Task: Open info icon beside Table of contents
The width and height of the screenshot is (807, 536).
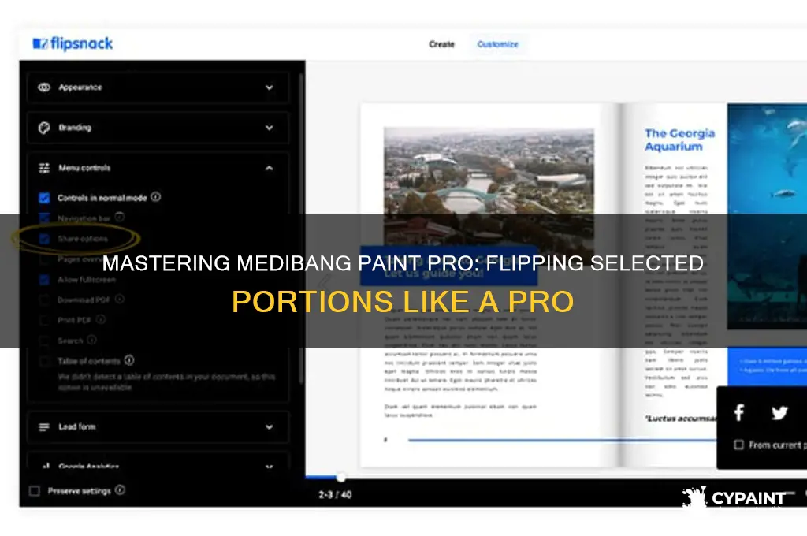Action: click(x=129, y=360)
